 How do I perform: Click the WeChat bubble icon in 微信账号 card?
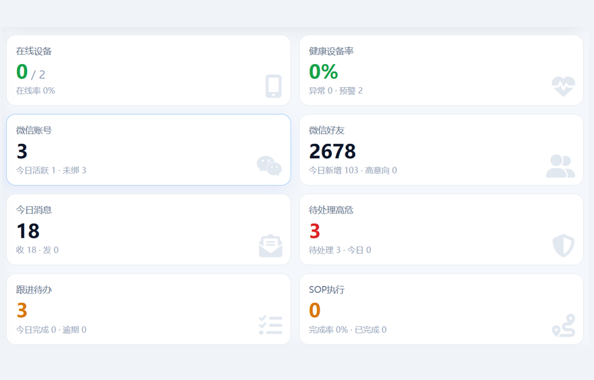click(270, 166)
